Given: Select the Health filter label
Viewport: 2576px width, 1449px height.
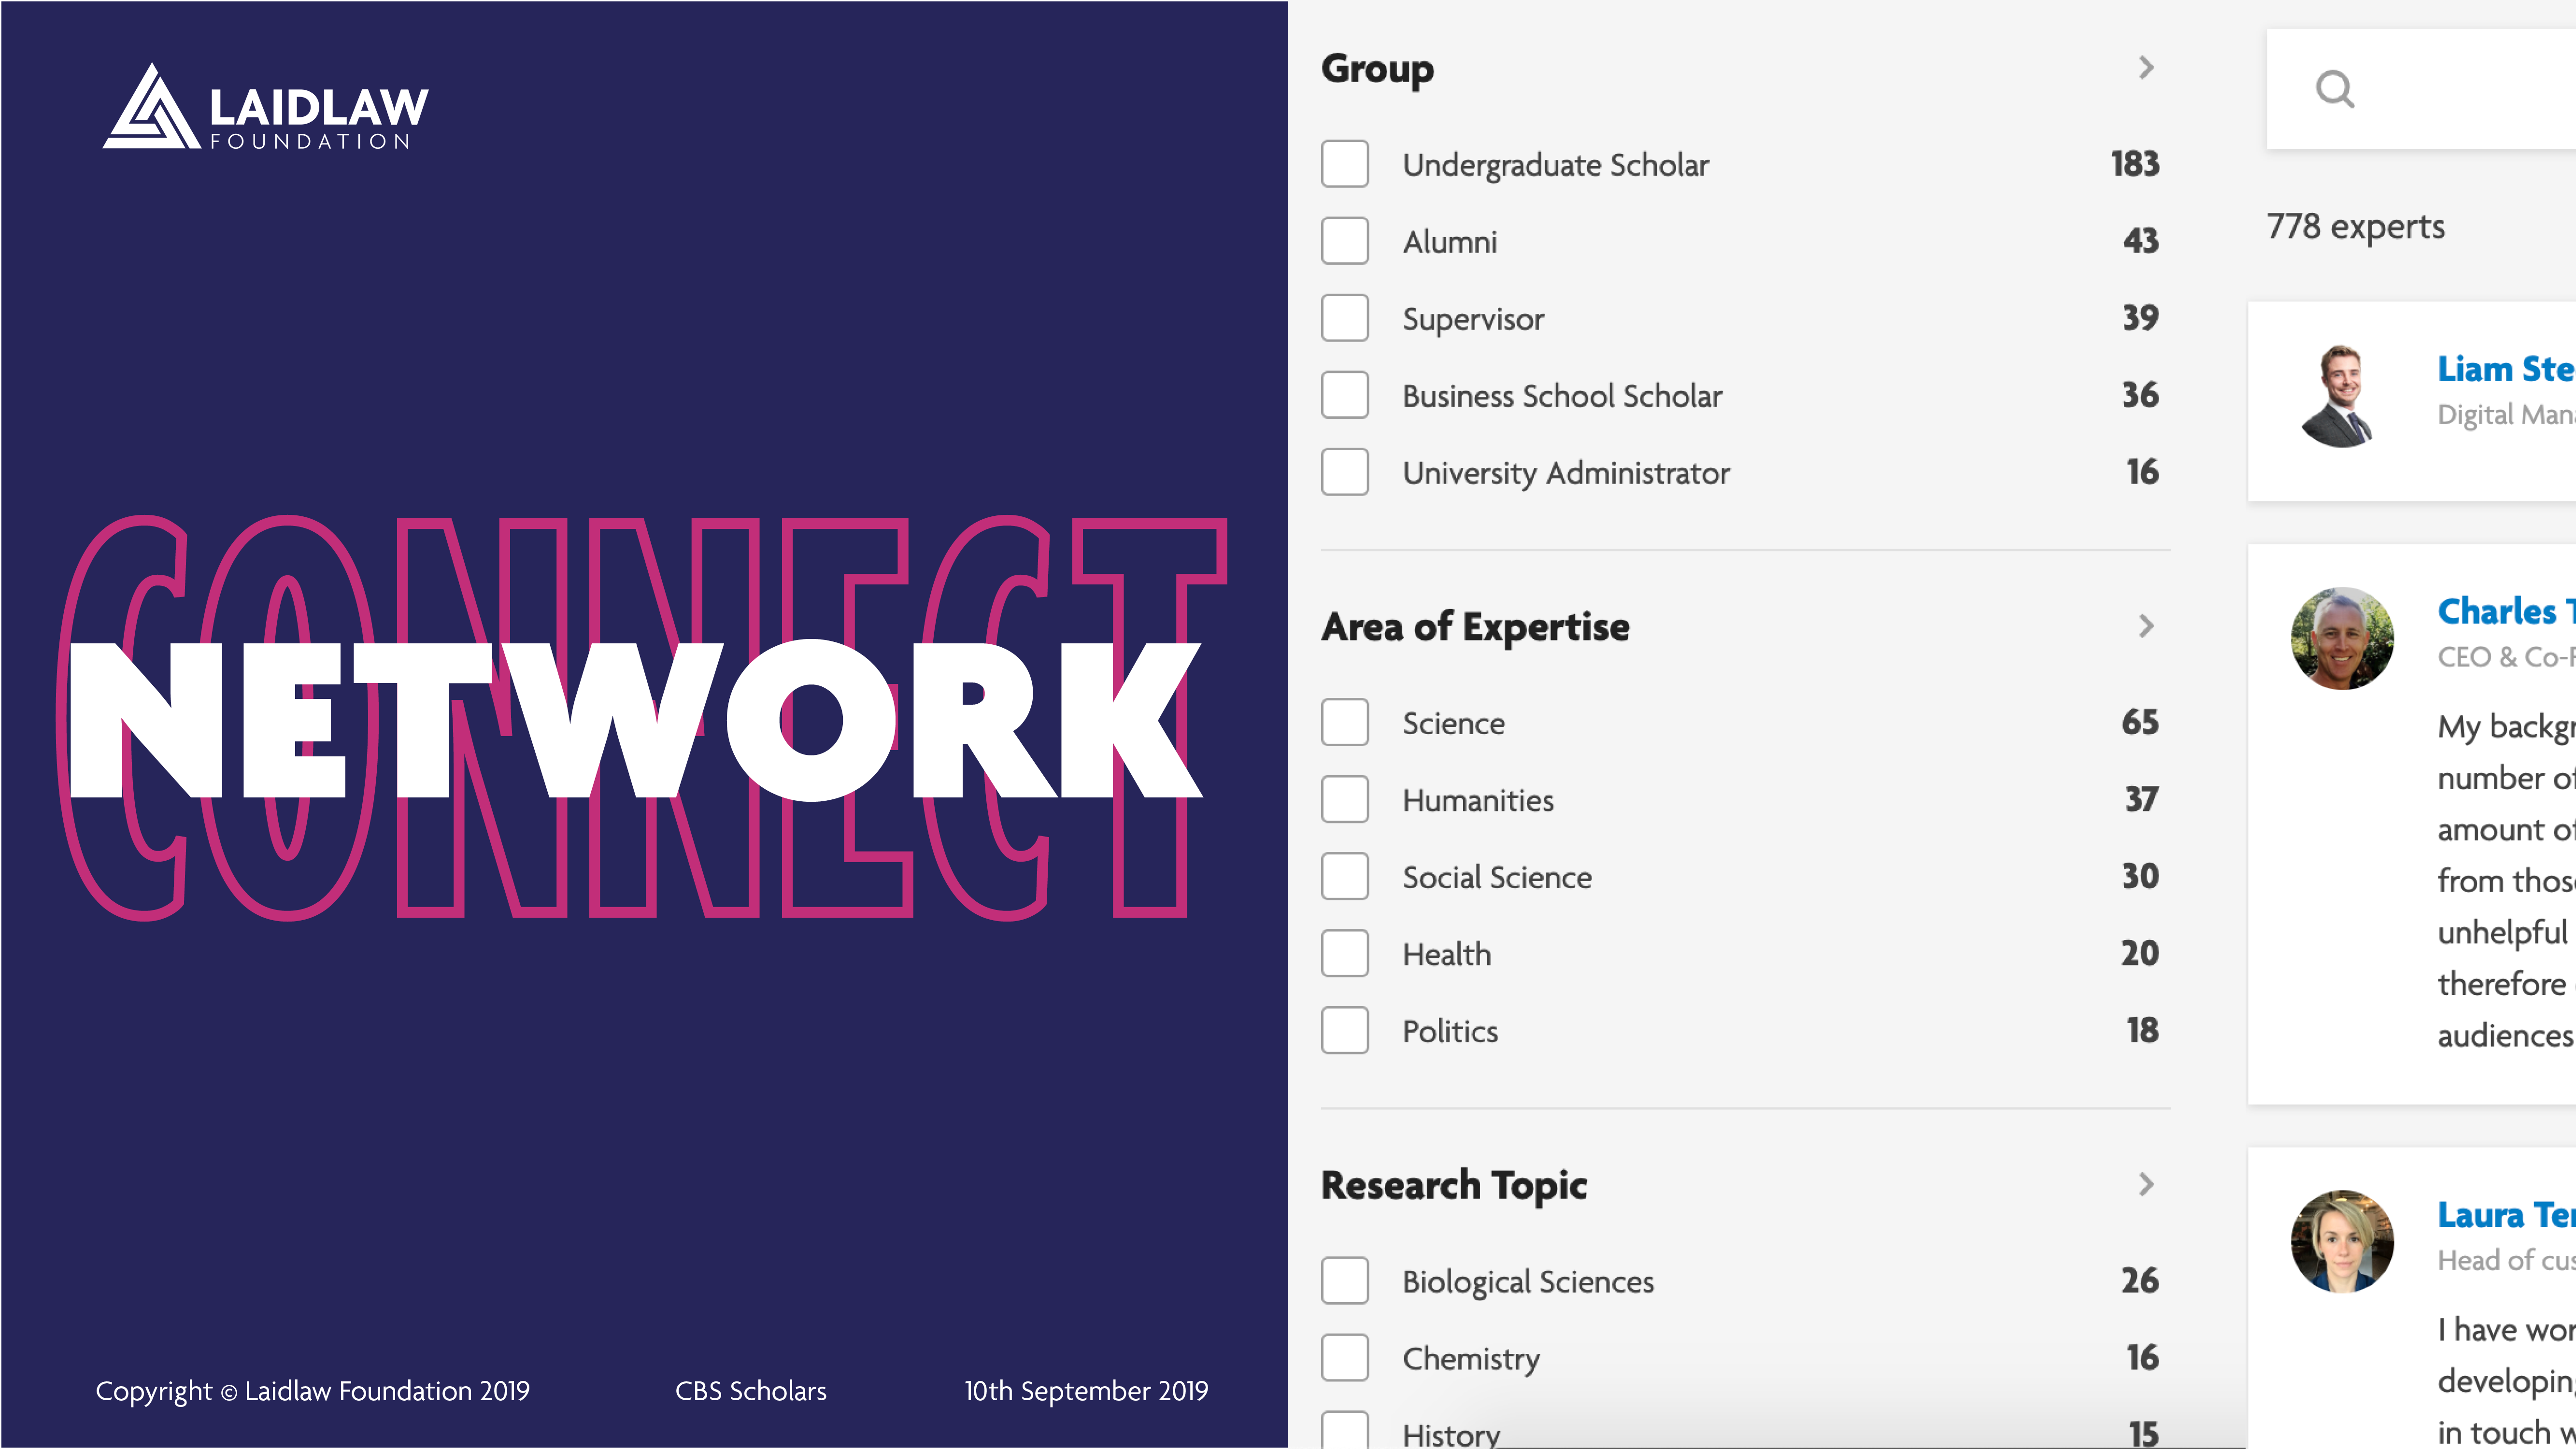Looking at the screenshot, I should click(1446, 954).
